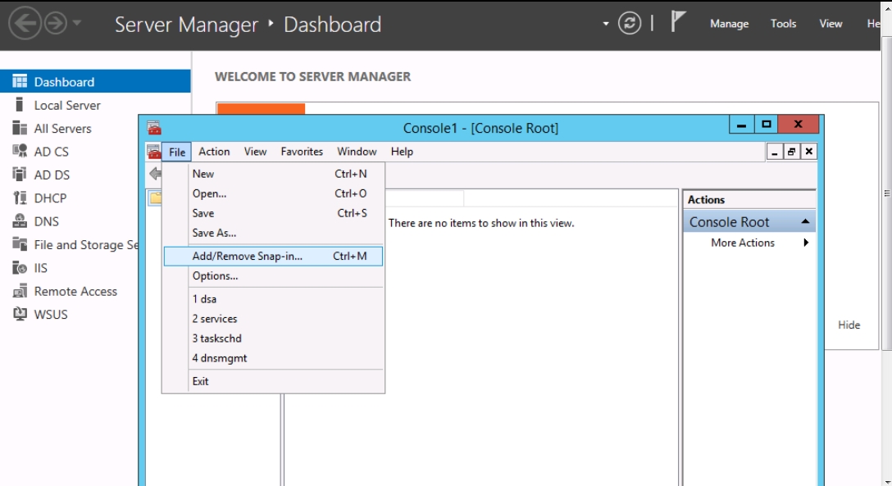This screenshot has height=486, width=892.
Task: Open the Favorites menu
Action: coord(302,151)
